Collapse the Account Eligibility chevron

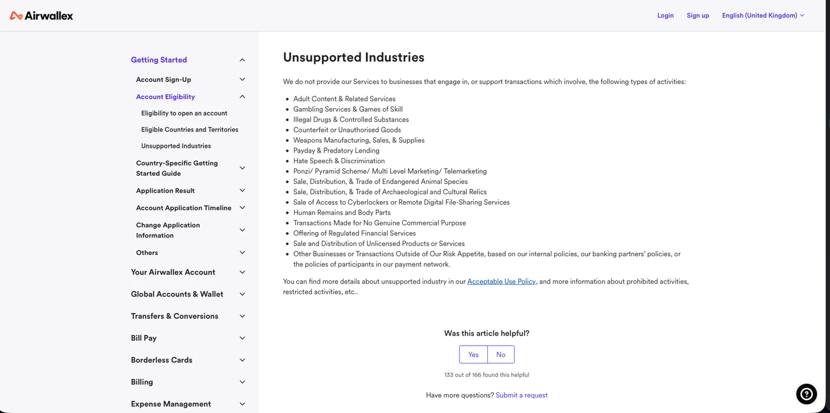coord(242,96)
